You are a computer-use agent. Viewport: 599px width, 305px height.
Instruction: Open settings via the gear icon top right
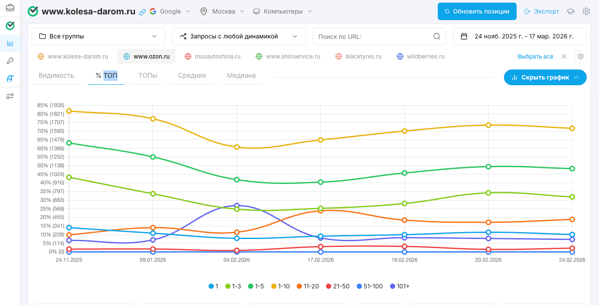point(586,11)
